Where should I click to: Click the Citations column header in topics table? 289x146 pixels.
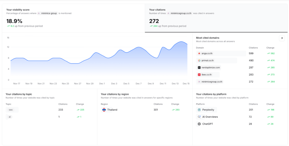pyautogui.click(x=63, y=104)
